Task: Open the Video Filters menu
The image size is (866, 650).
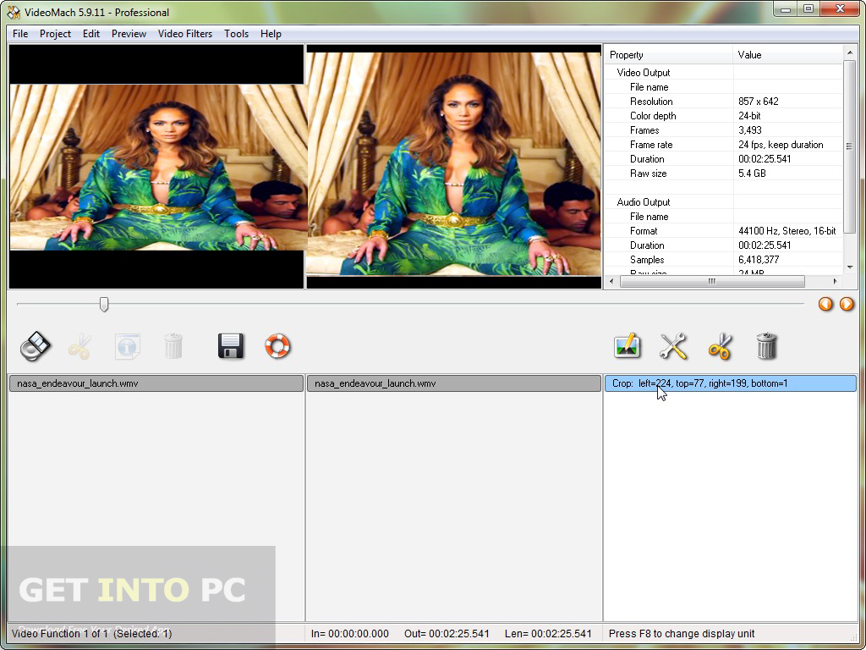Action: [185, 34]
